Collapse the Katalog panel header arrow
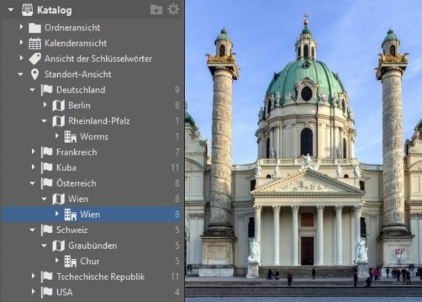Viewport: 422px width, 302px height. tap(9, 10)
